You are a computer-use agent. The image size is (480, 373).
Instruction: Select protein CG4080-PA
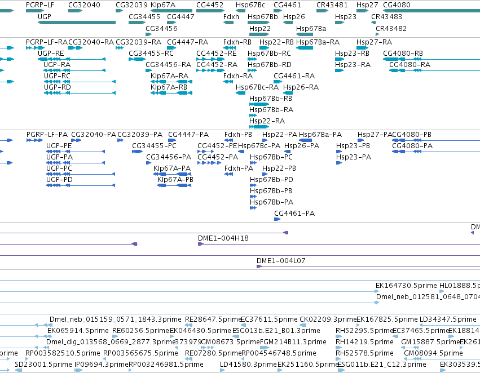click(x=412, y=145)
